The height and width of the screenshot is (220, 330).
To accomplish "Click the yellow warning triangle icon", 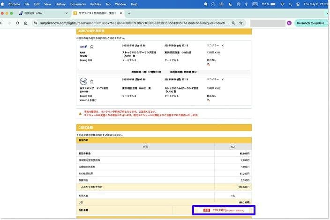I will click(80, 113).
